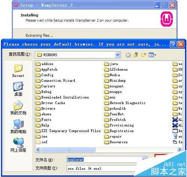Select the Drivers folder
Viewport: 187px width, 177px height.
[45, 109]
